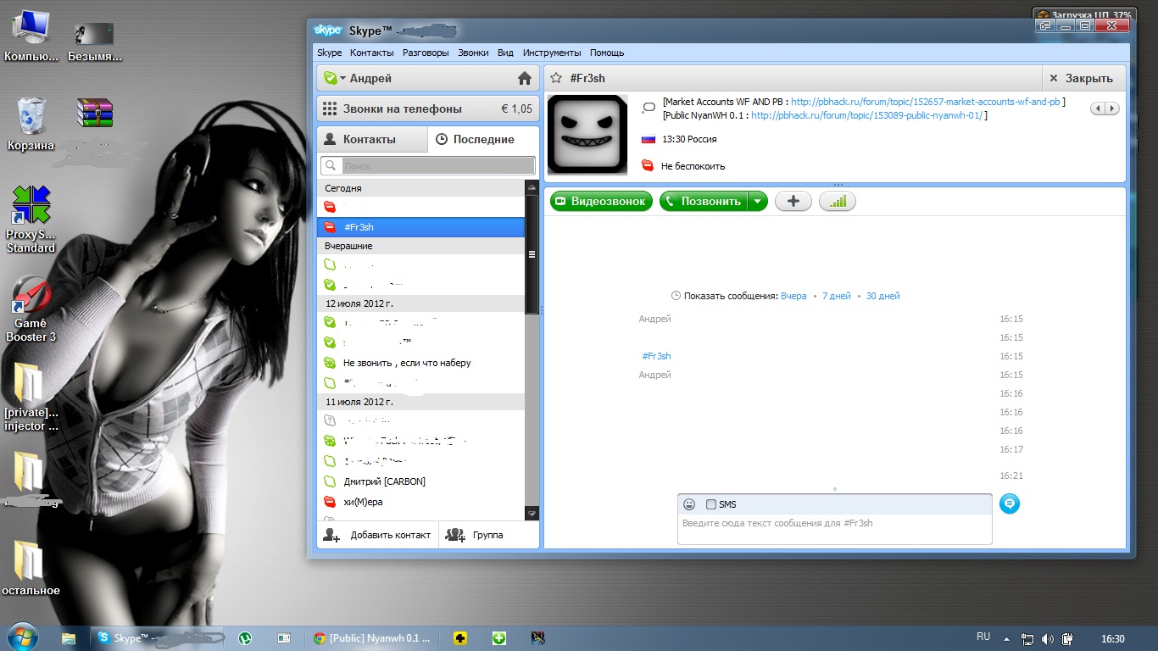Open contact Дмитрий [CARBON]
Viewport: 1158px width, 651px height.
(x=421, y=481)
